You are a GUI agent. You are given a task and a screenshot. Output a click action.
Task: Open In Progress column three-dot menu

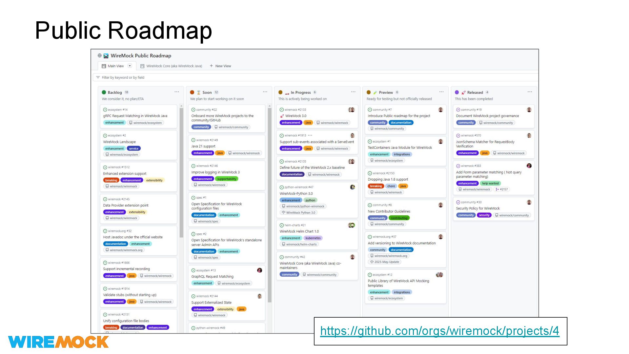coord(353,92)
